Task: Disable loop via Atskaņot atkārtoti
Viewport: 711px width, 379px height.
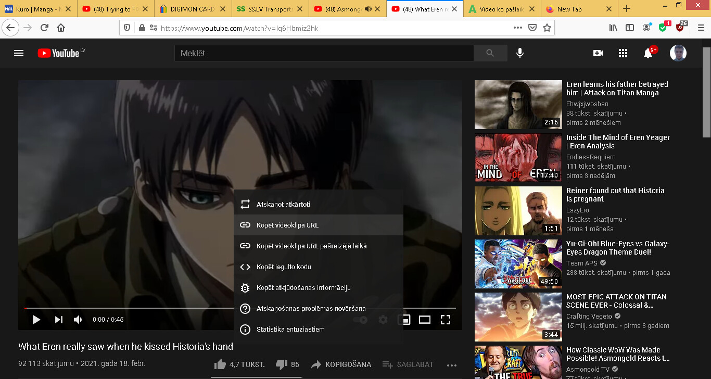Action: [x=283, y=205]
